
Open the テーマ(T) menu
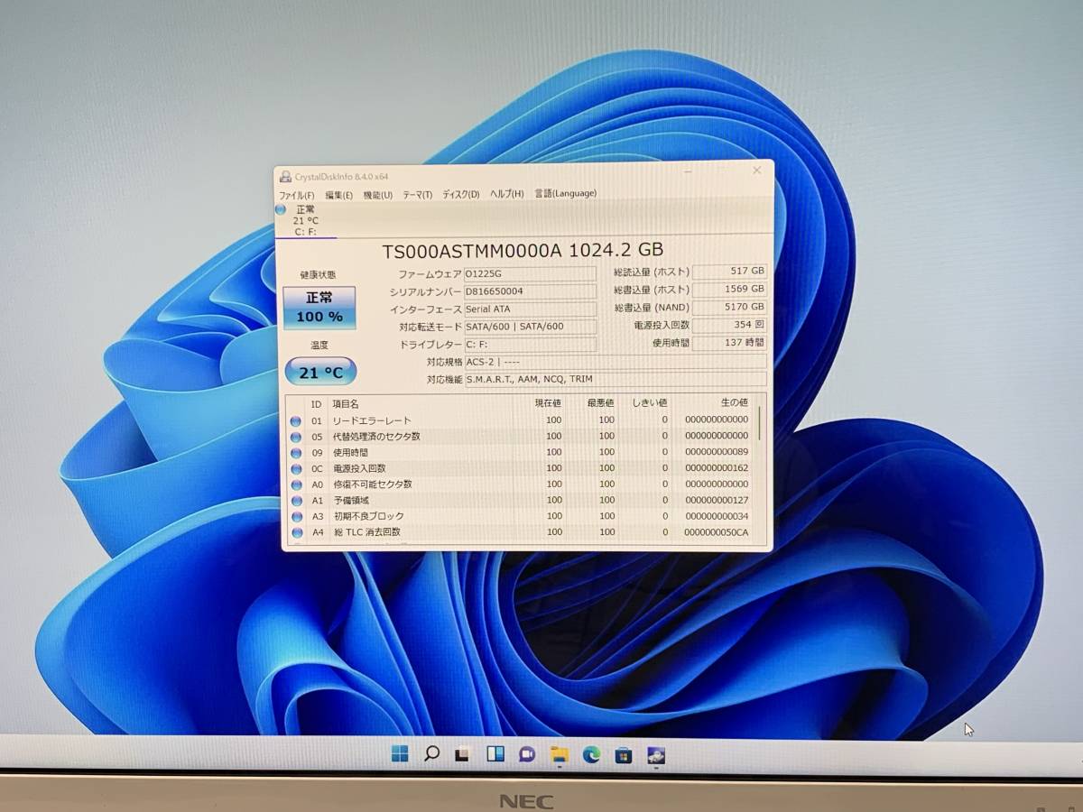417,194
